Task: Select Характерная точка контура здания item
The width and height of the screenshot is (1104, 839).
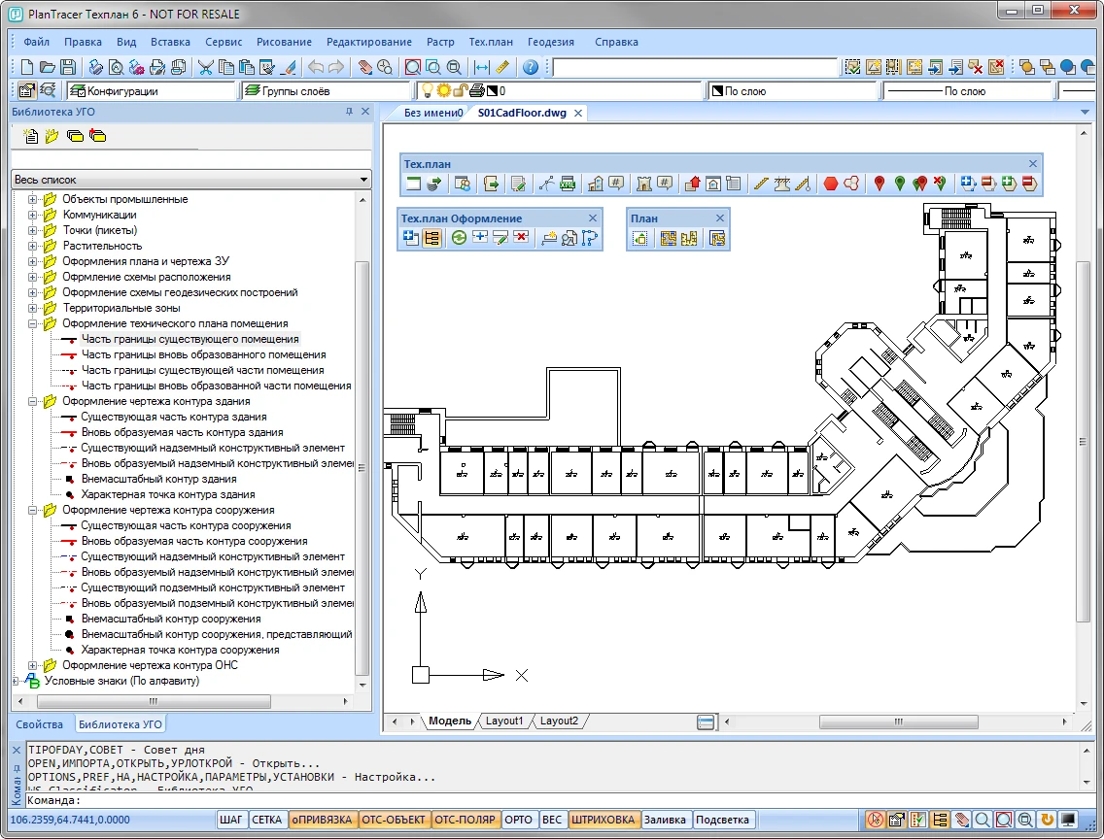Action: coord(167,494)
